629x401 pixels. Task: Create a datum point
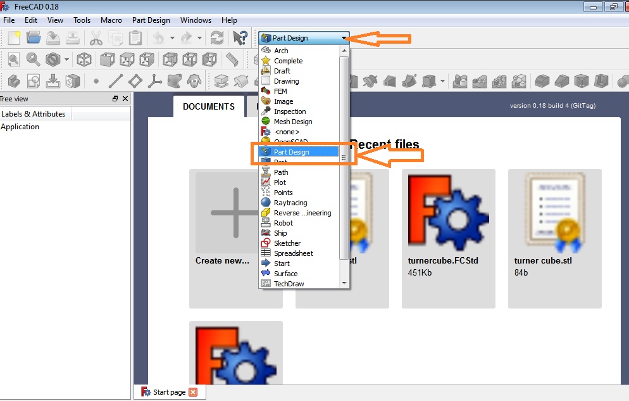(96, 81)
